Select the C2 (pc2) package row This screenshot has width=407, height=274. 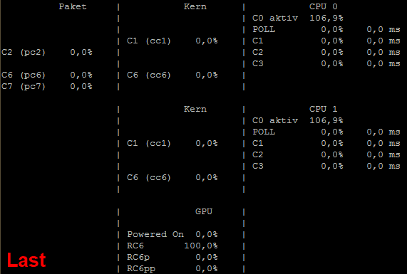(47, 53)
